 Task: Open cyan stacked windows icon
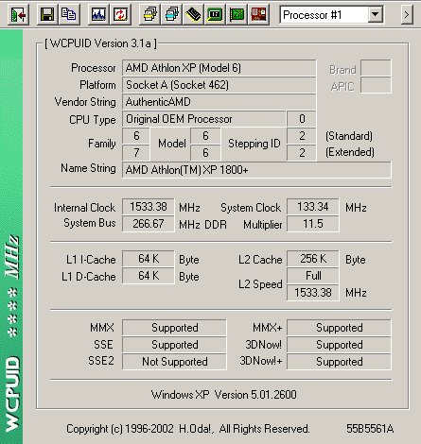171,14
